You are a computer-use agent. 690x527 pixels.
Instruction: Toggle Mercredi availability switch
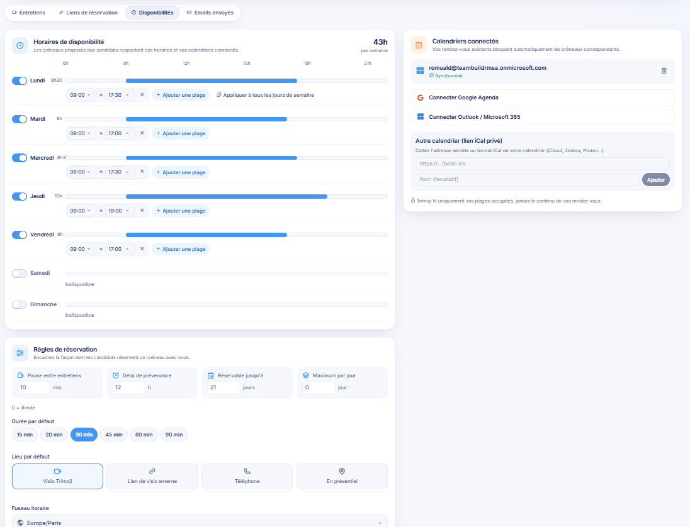click(x=20, y=158)
